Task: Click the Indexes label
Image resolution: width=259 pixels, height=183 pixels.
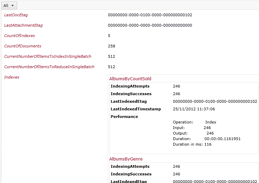Action: 11,77
